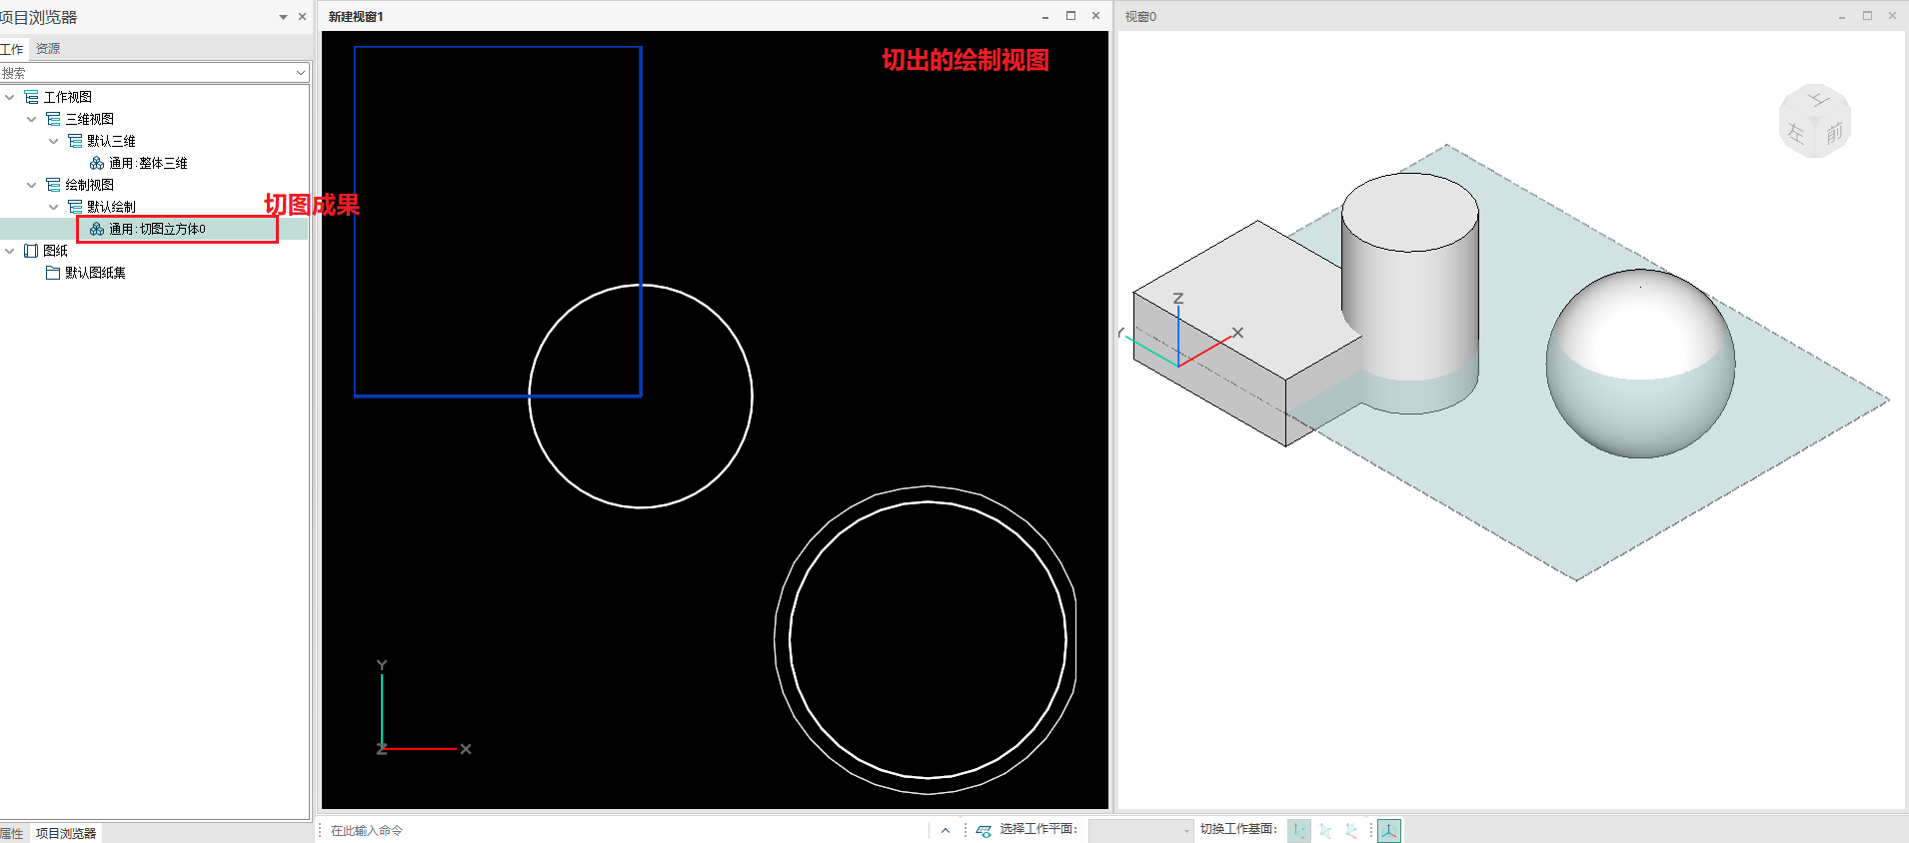Viewport: 1909px width, 843px height.
Task: Click the 默认绘制 tree node icon
Action: click(x=75, y=207)
